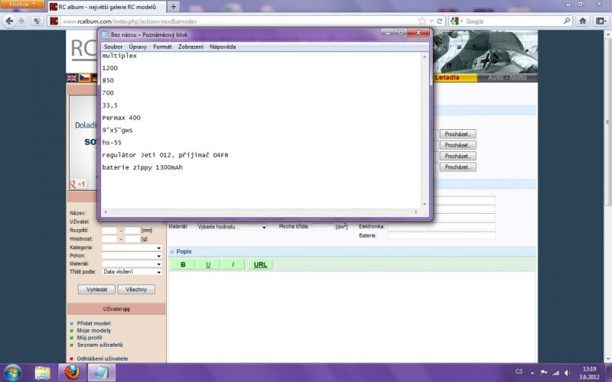Viewport: 612px width, 382px height.
Task: Switch language using the British flag
Action: (x=72, y=78)
